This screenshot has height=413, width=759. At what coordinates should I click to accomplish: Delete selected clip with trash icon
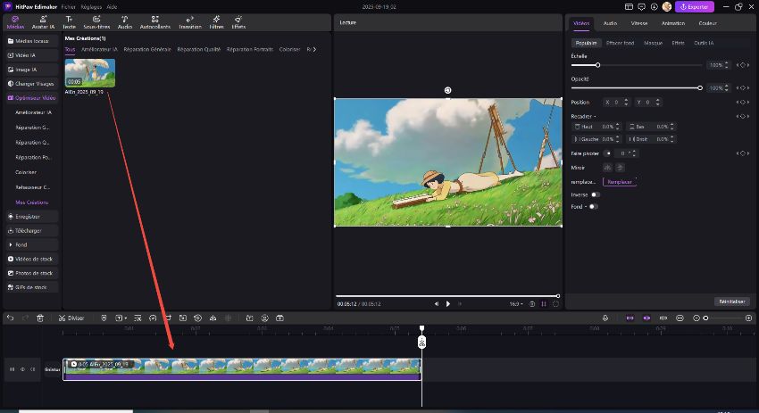pyautogui.click(x=40, y=318)
